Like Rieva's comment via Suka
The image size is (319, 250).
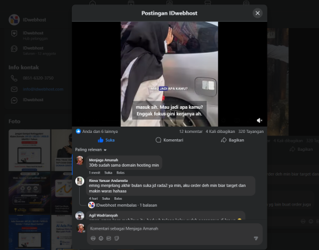click(106, 198)
